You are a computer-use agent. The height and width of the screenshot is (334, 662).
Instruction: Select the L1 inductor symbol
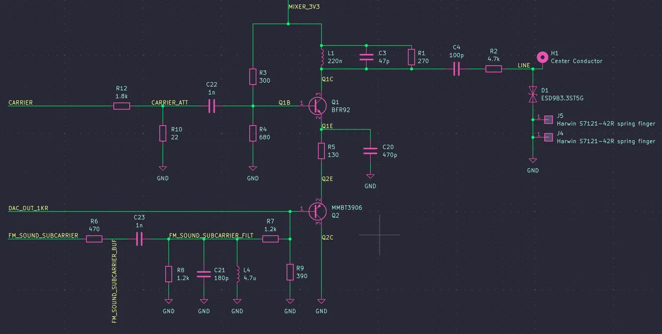(x=322, y=58)
